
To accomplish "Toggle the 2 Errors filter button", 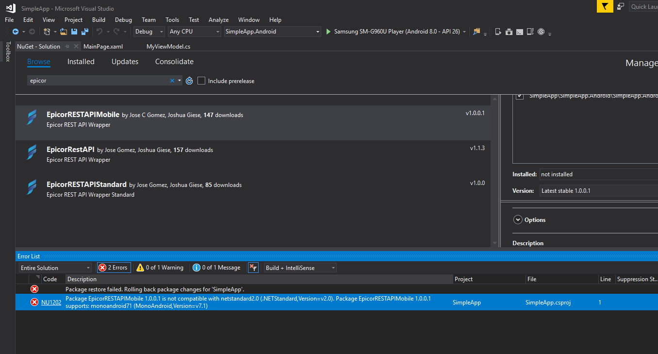I will click(114, 268).
